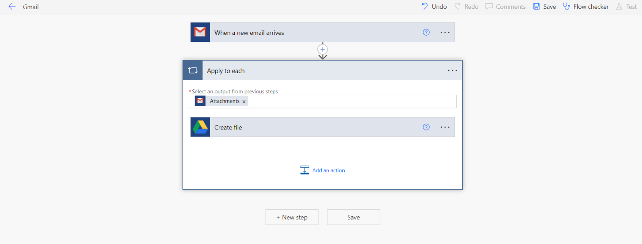The height and width of the screenshot is (244, 642).
Task: Click the Apply to each loop icon
Action: 193,70
